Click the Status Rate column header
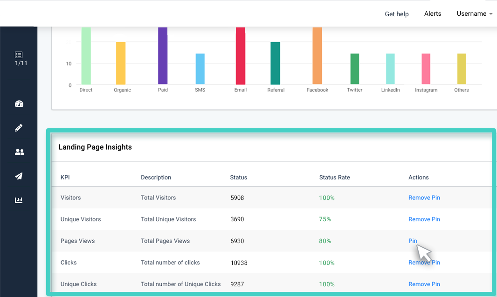Screen dimensions: 497x297 [334, 178]
